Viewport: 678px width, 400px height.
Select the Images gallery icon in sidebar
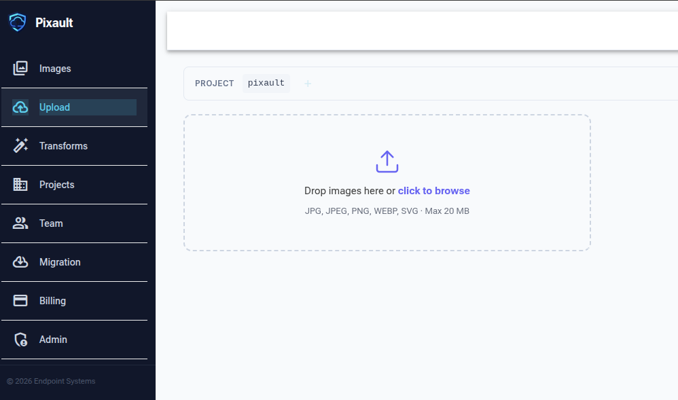[x=20, y=68]
